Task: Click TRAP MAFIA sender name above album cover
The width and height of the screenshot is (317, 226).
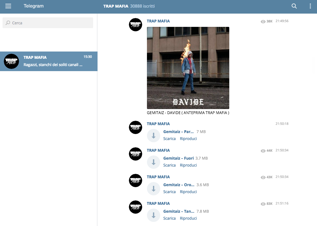Action: 158,21
